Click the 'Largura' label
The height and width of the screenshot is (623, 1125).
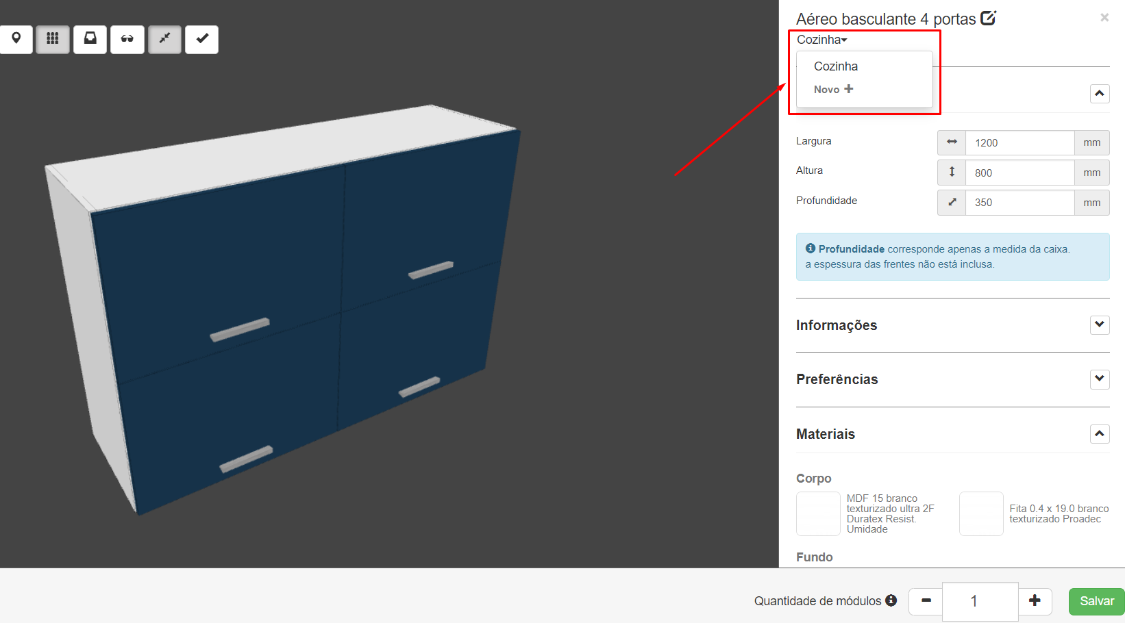813,141
